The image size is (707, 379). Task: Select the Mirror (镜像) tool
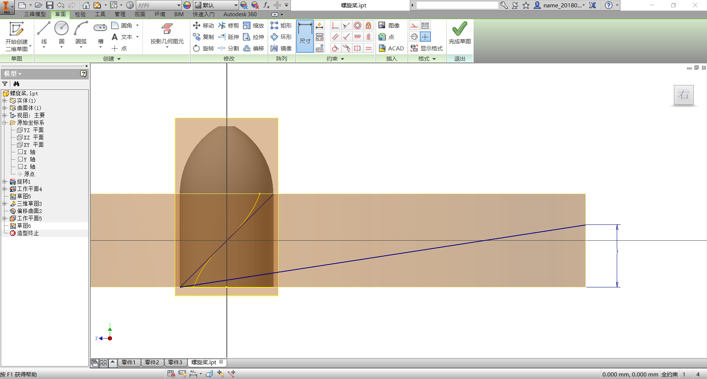(x=281, y=48)
